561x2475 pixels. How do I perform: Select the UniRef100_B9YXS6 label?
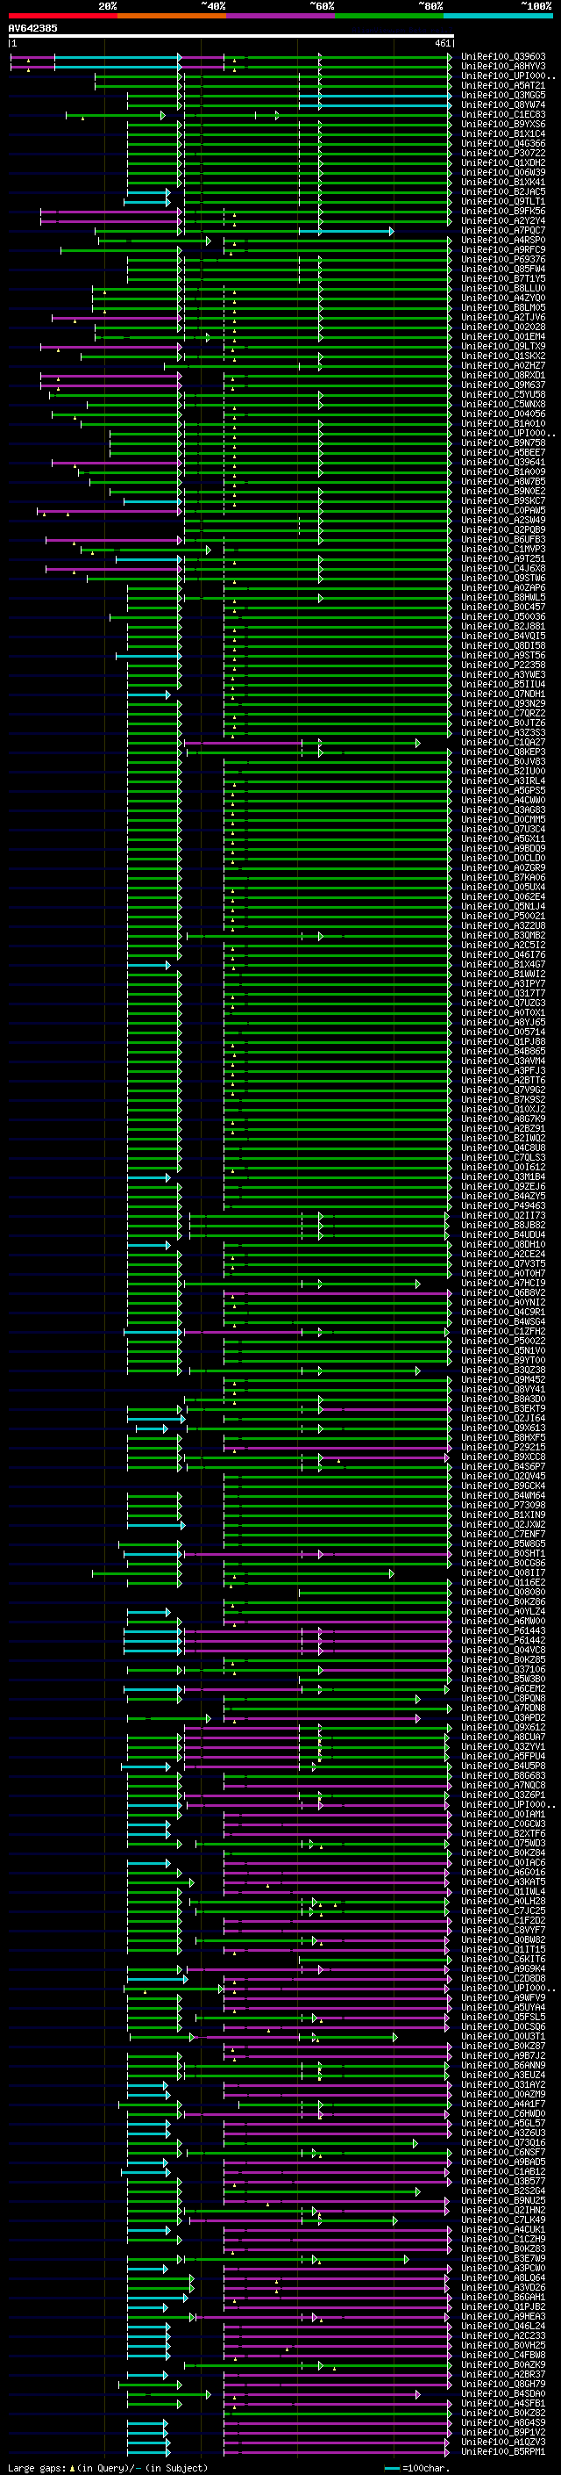pyautogui.click(x=503, y=124)
